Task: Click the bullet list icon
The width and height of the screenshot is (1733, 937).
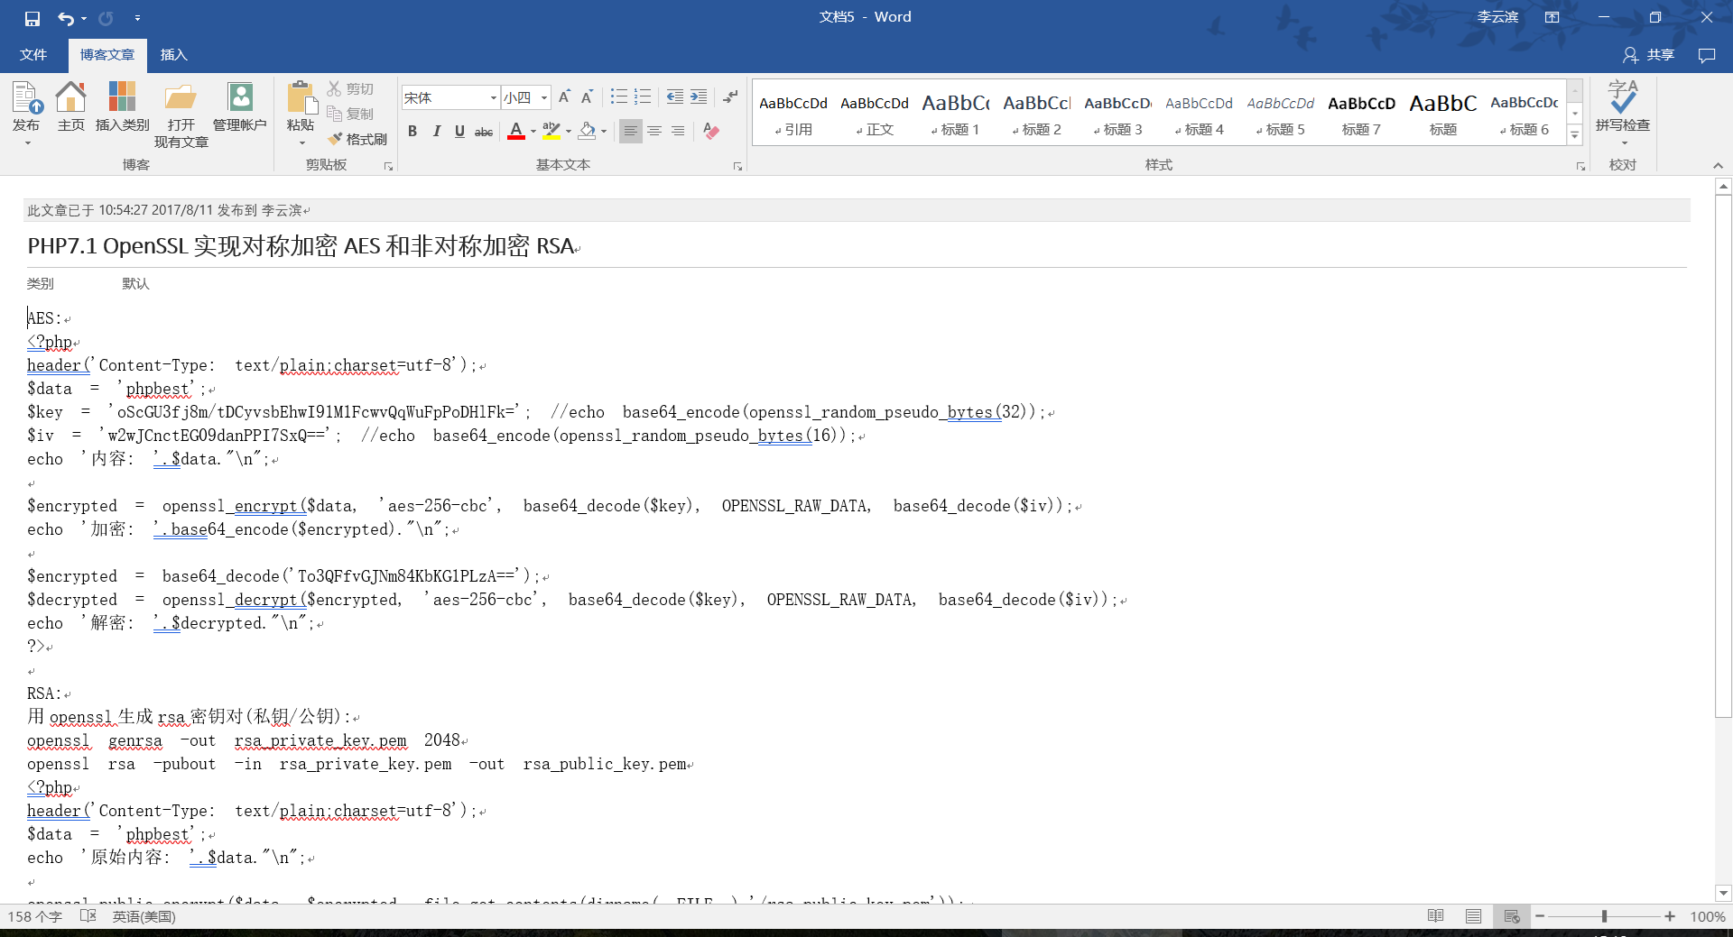Action: [x=618, y=97]
